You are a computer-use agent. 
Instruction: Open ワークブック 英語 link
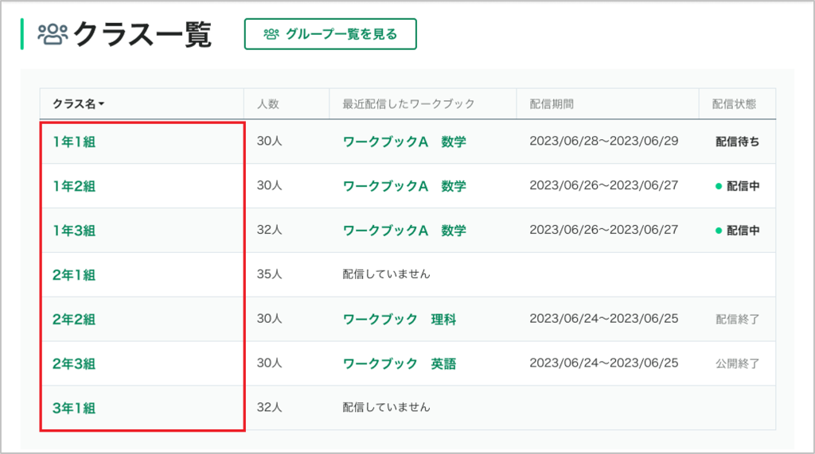pyautogui.click(x=400, y=363)
